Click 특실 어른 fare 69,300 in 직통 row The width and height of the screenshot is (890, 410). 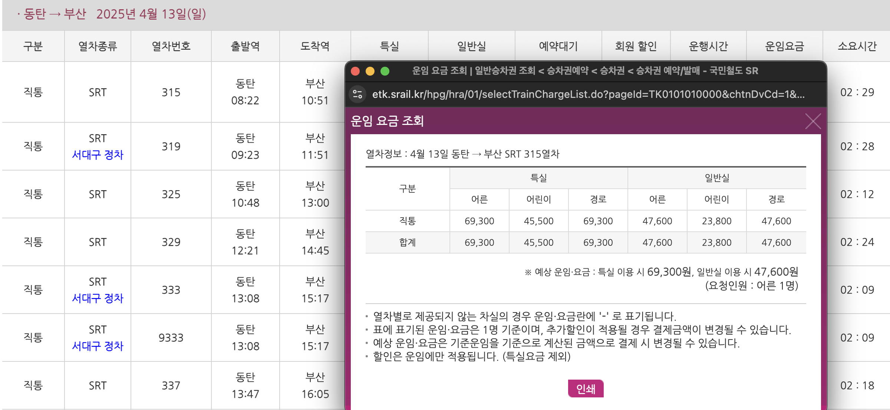coord(479,221)
